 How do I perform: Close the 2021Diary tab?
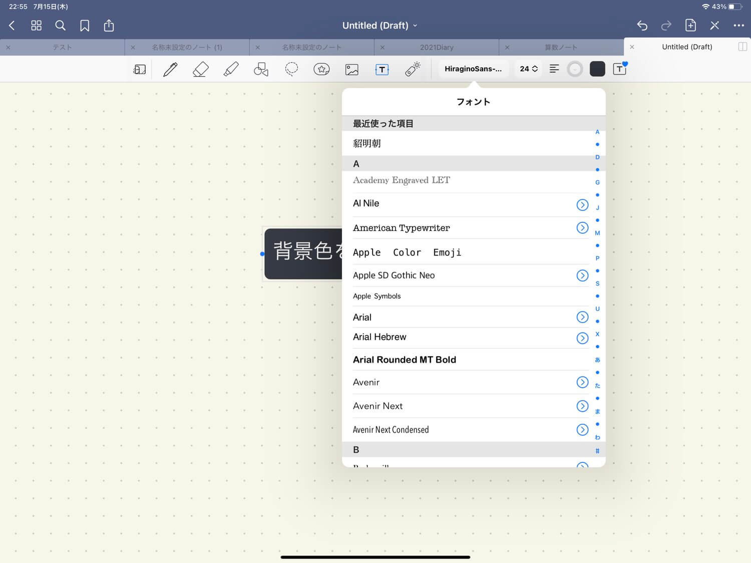pos(383,47)
